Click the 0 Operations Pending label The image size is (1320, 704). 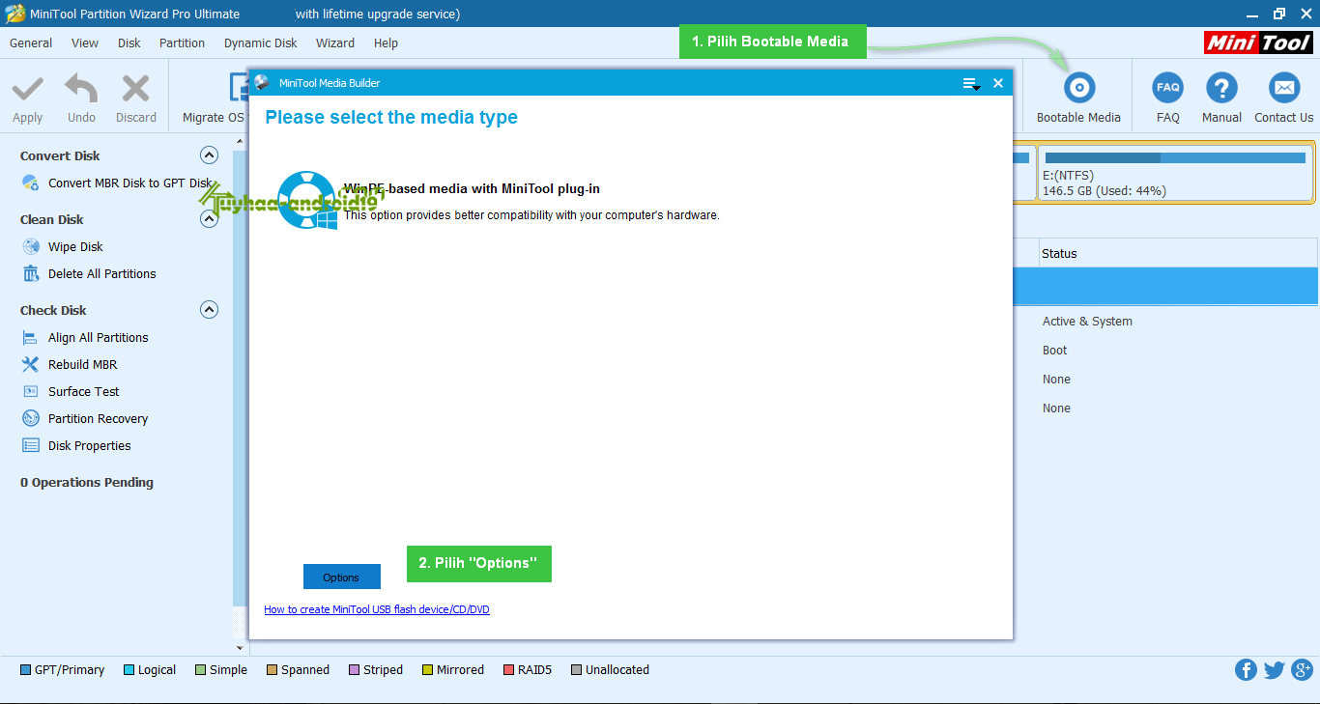click(x=87, y=482)
